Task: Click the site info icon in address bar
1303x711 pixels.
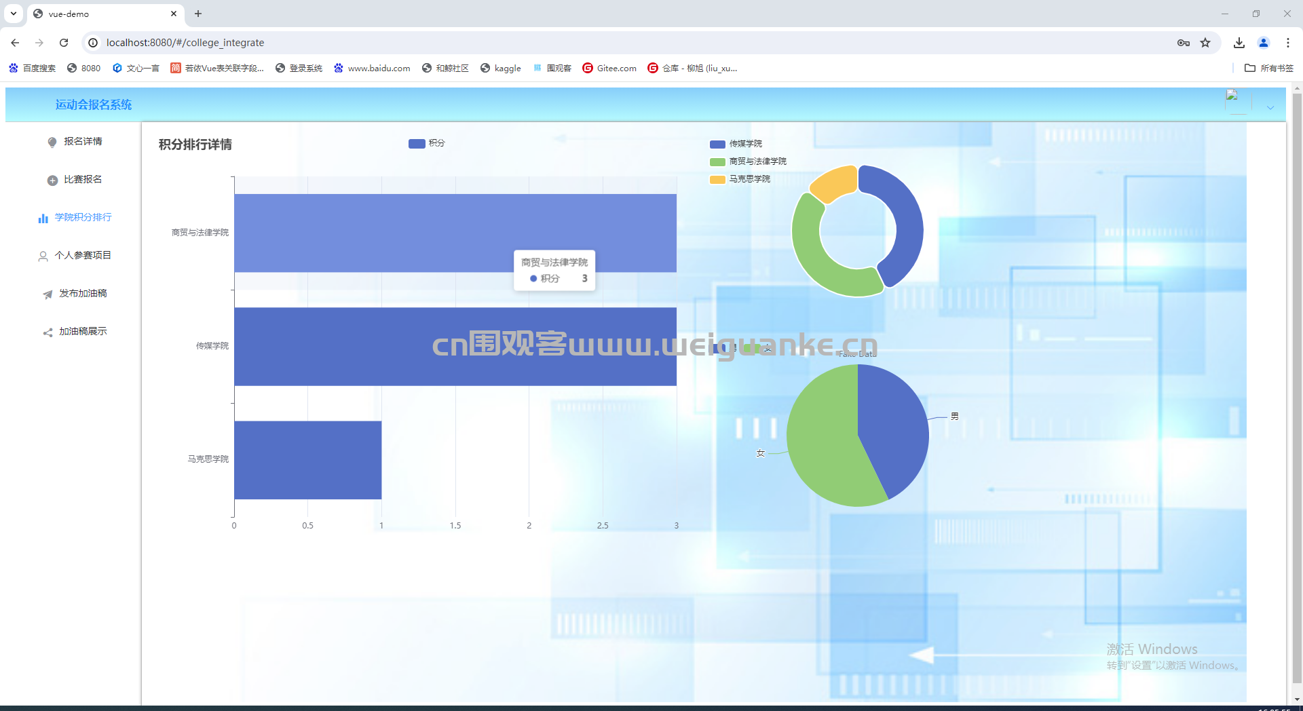Action: 94,43
